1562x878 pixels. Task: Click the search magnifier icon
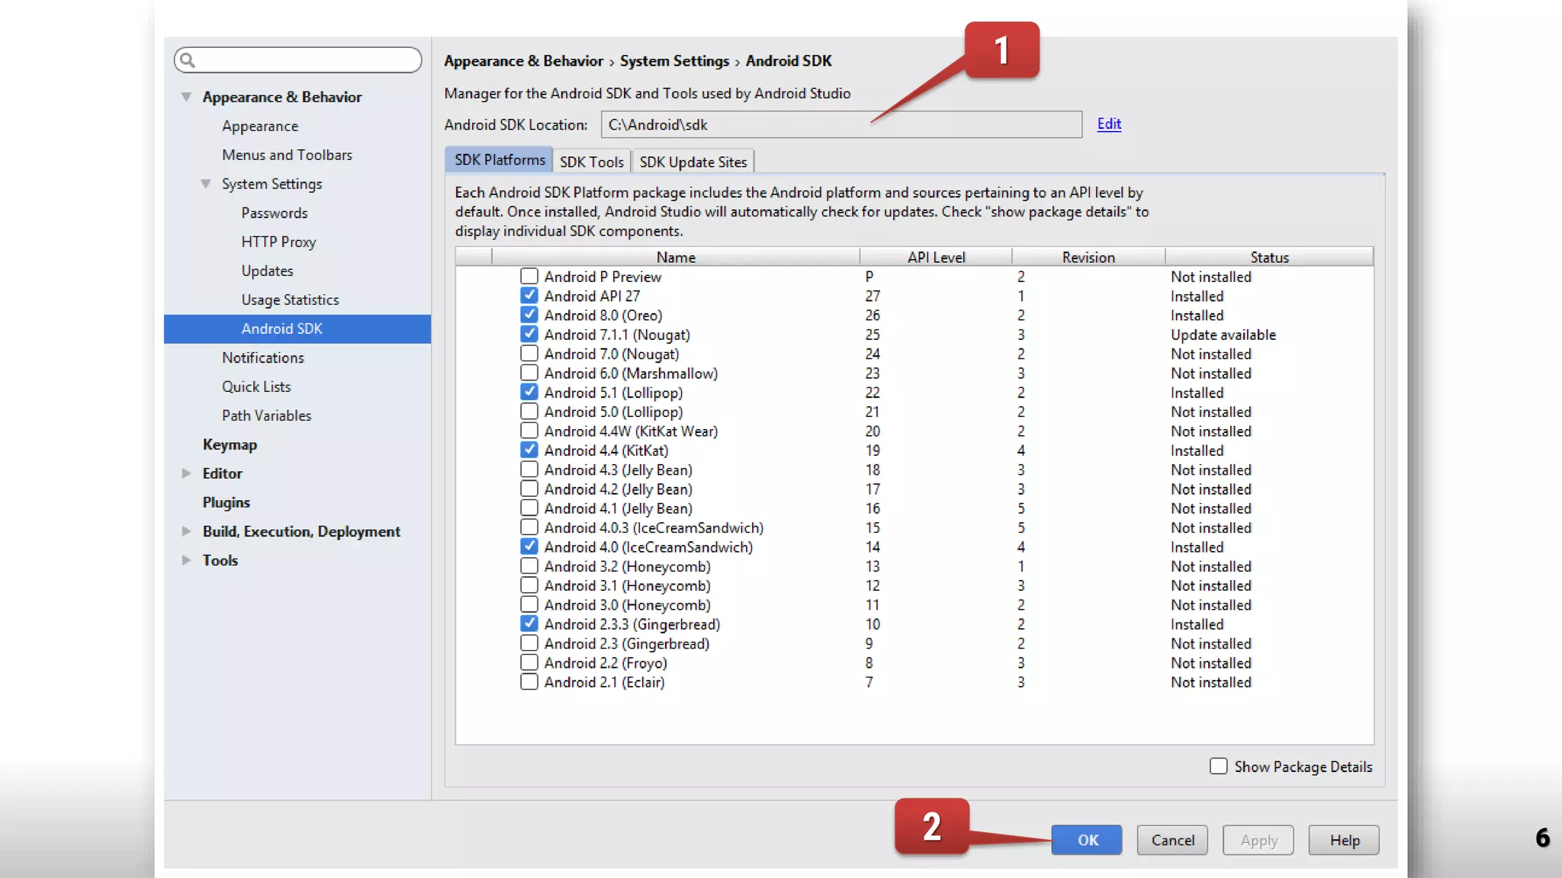click(x=188, y=60)
